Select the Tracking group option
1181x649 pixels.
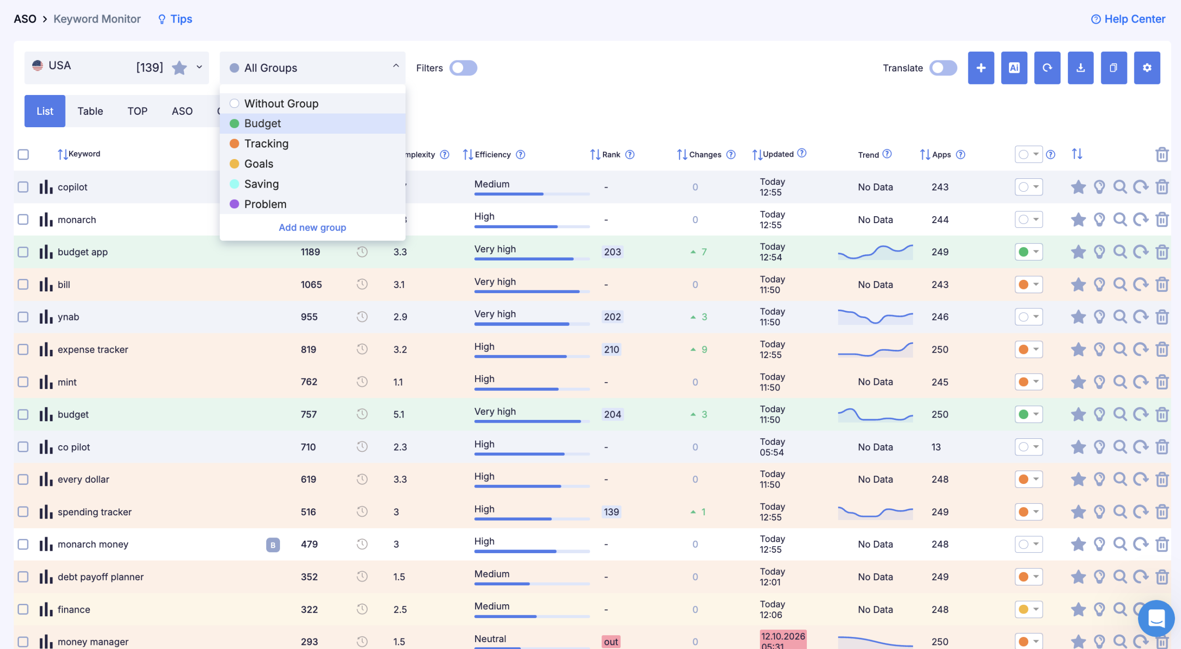[312, 144]
